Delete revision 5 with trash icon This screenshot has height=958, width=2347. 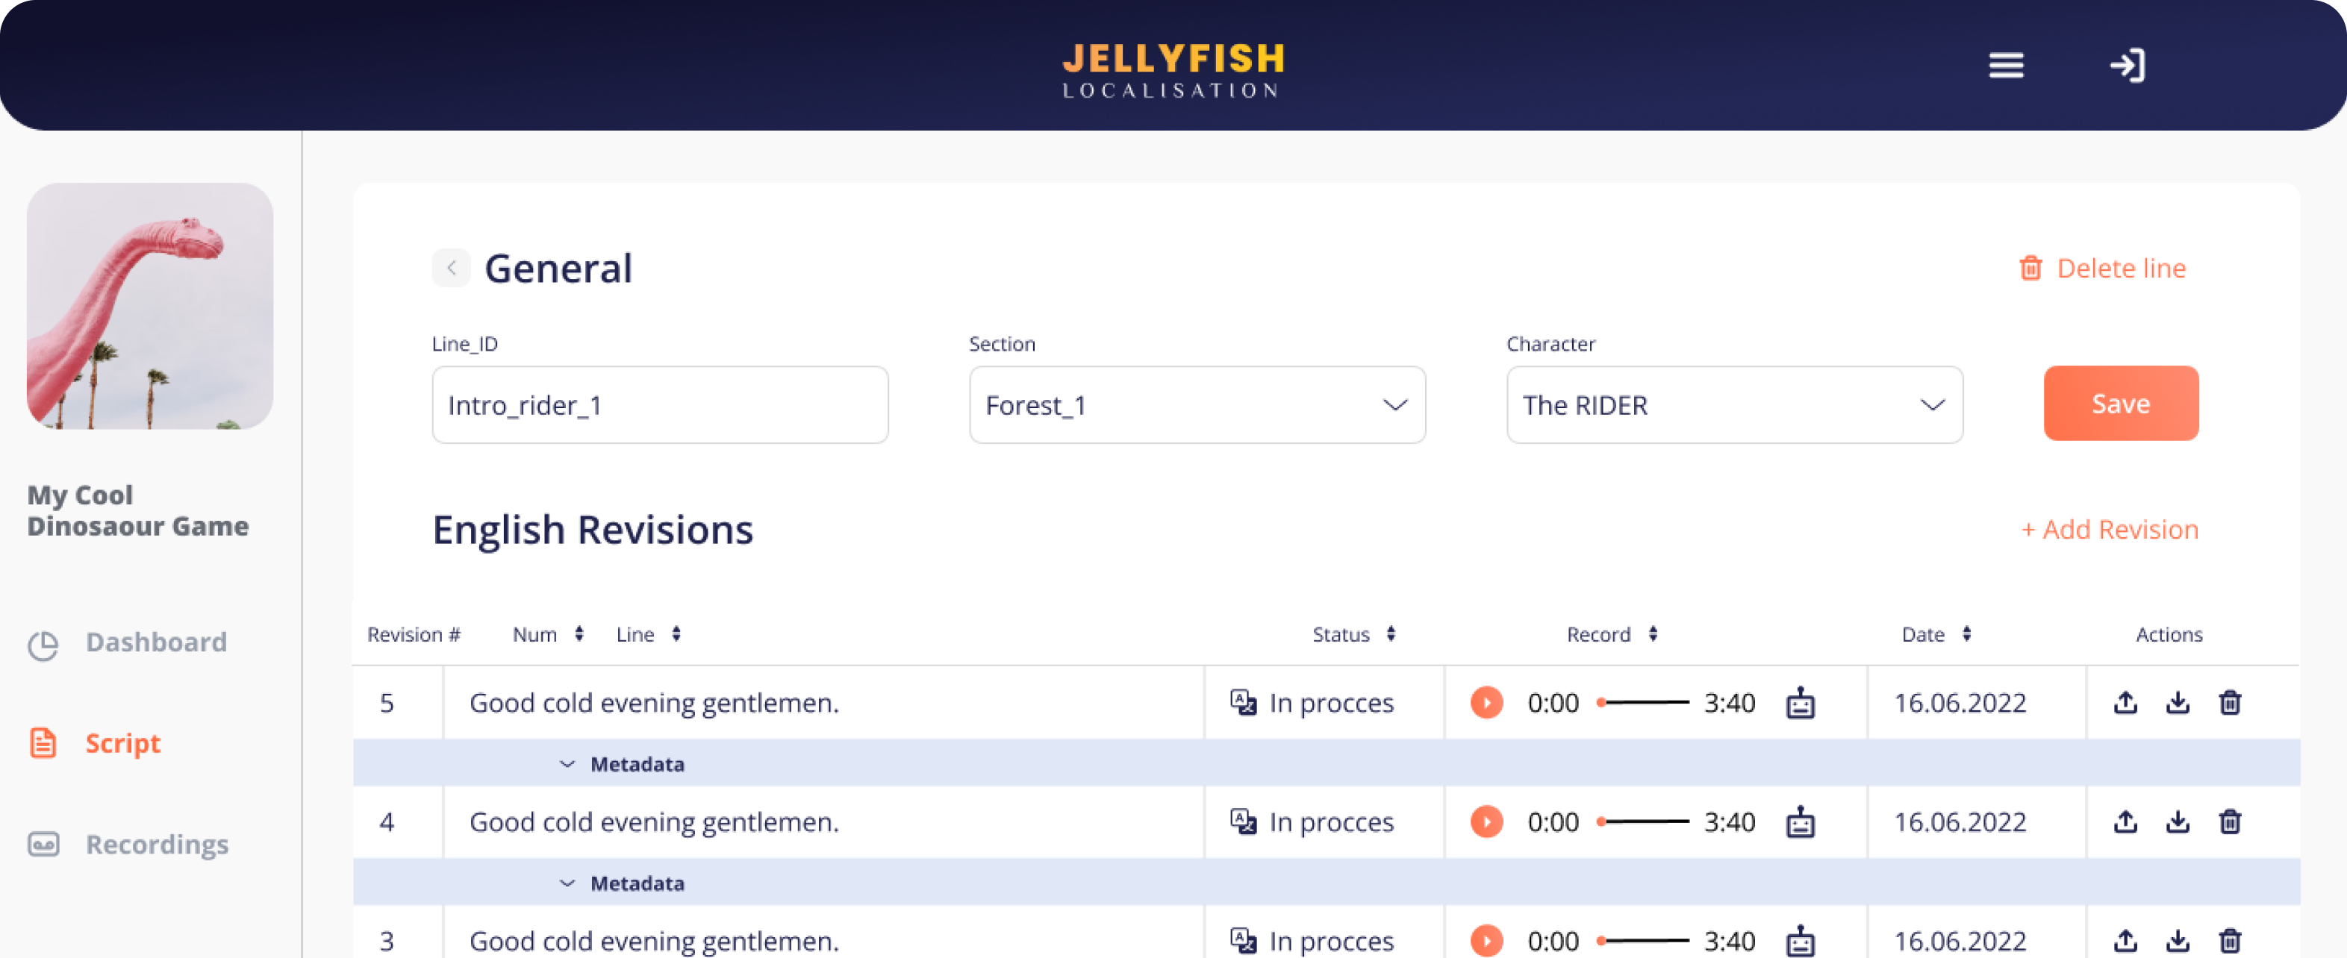(x=2230, y=702)
